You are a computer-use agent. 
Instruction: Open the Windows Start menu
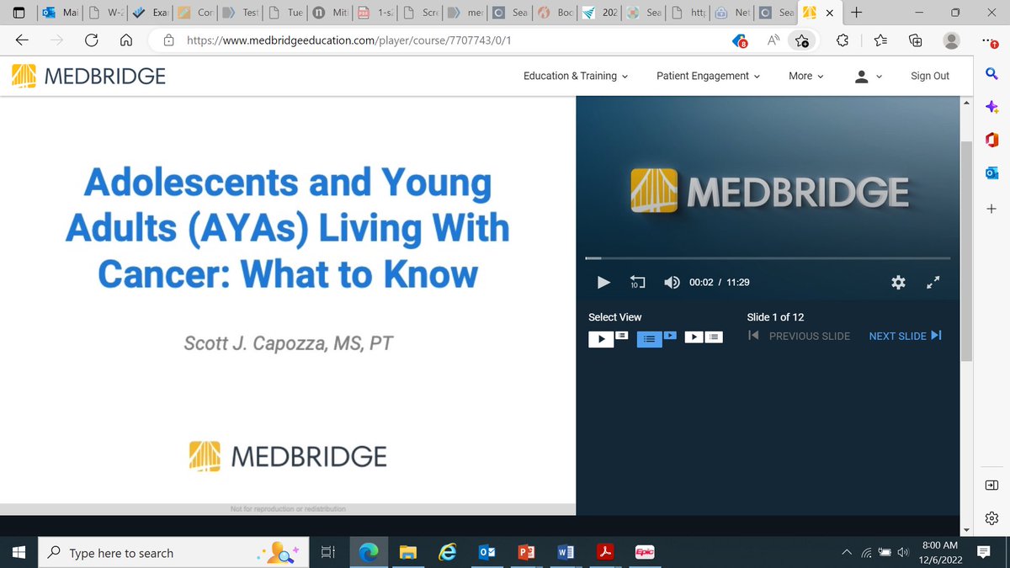pyautogui.click(x=19, y=553)
